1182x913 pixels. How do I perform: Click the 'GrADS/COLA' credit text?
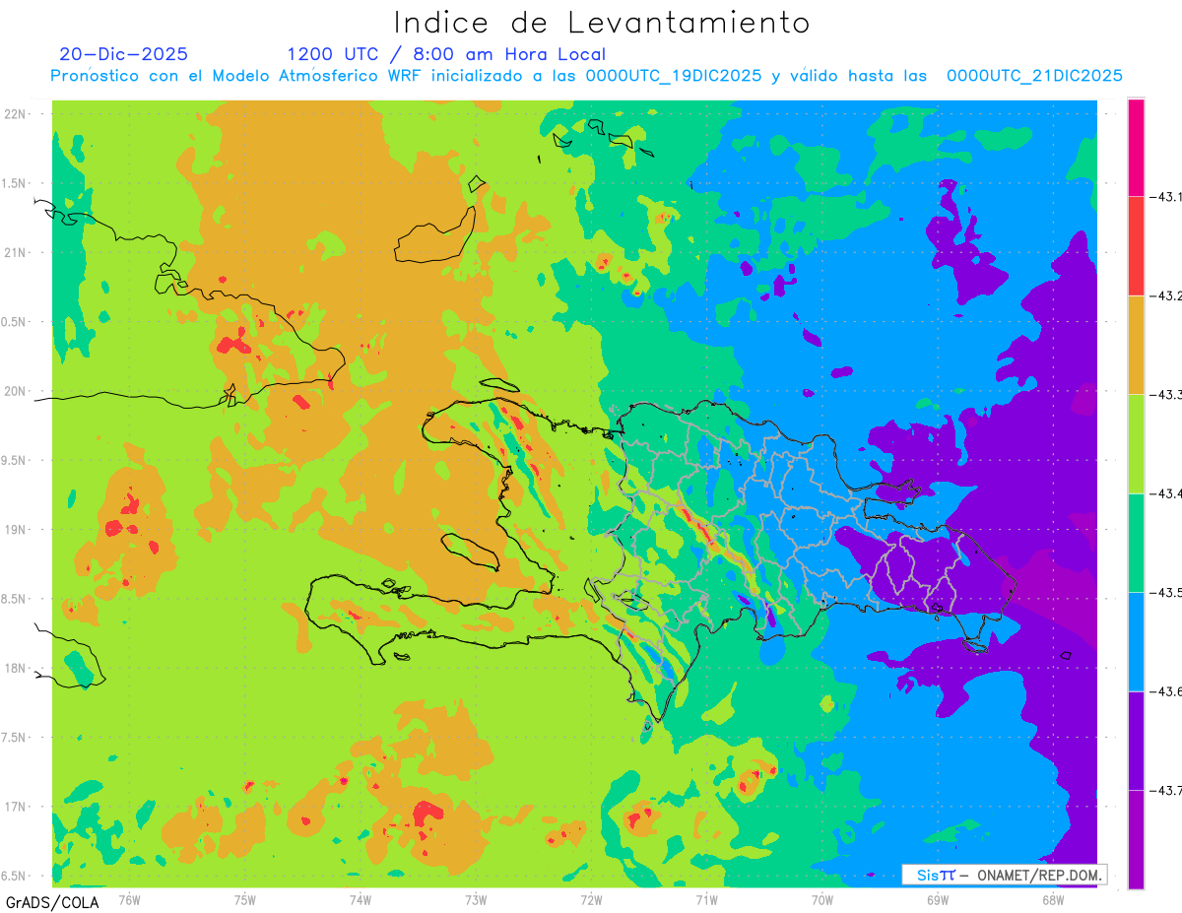pyautogui.click(x=50, y=901)
